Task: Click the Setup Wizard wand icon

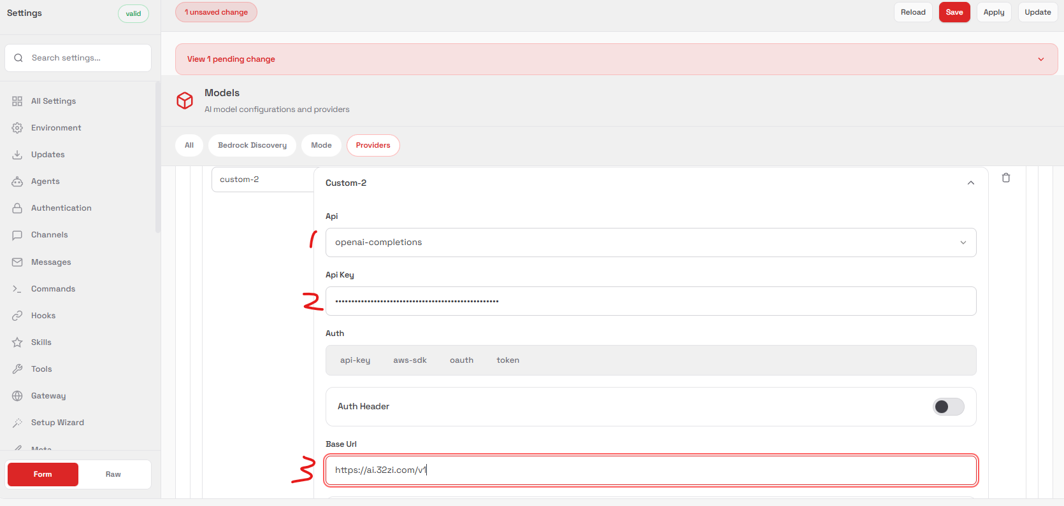Action: (17, 423)
